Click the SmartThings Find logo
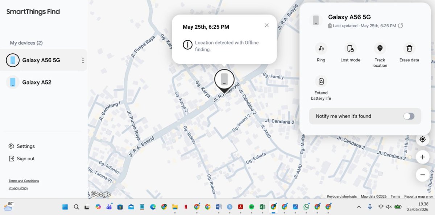Image resolution: width=435 pixels, height=215 pixels. coord(33,12)
